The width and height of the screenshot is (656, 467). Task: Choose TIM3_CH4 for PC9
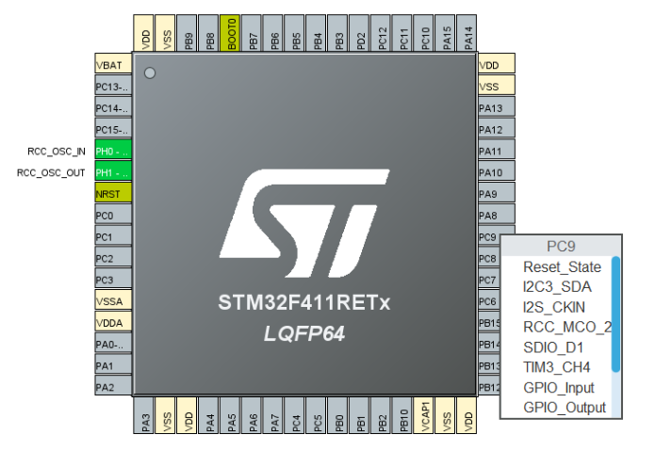tap(556, 367)
